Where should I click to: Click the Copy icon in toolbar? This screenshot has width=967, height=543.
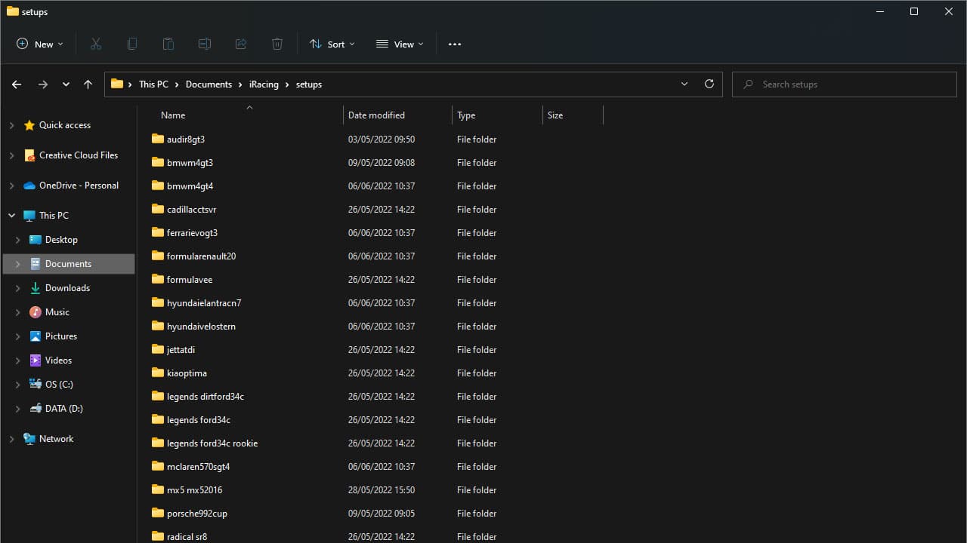point(132,44)
